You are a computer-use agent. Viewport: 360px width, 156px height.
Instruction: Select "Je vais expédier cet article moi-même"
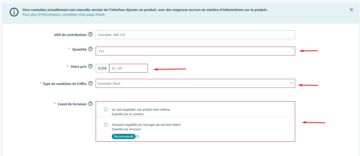[x=106, y=109]
